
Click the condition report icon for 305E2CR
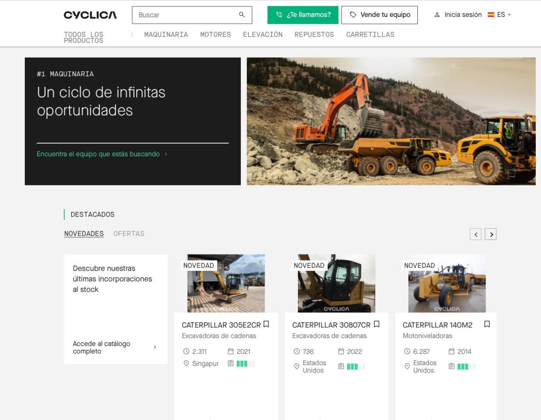[x=230, y=363]
